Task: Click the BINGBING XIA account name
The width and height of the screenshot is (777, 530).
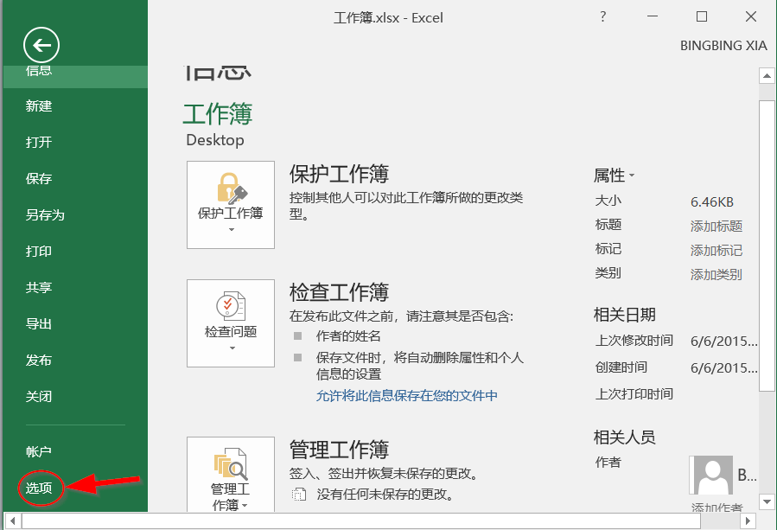Action: (723, 46)
